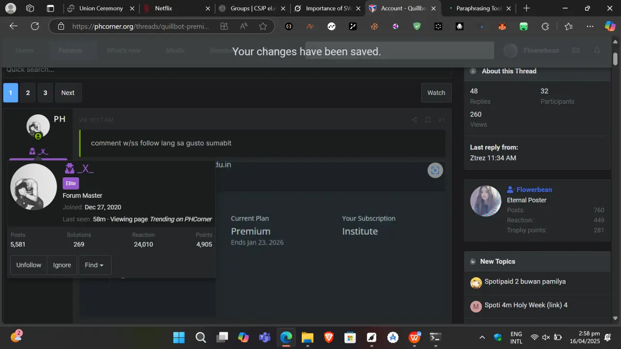Open a new browser tab
The width and height of the screenshot is (621, 349).
[526, 8]
